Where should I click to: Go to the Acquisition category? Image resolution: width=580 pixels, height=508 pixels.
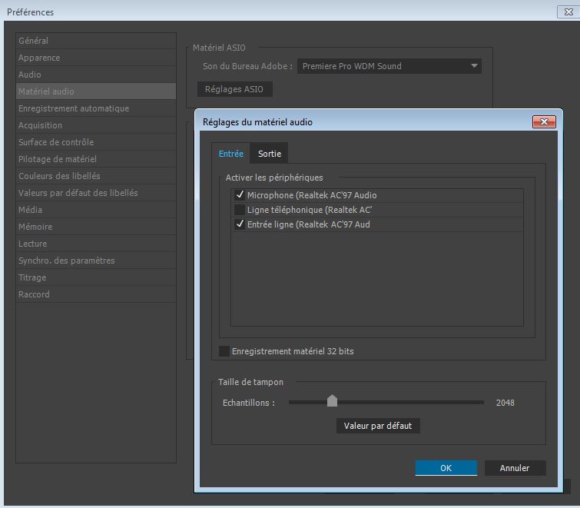tap(96, 125)
